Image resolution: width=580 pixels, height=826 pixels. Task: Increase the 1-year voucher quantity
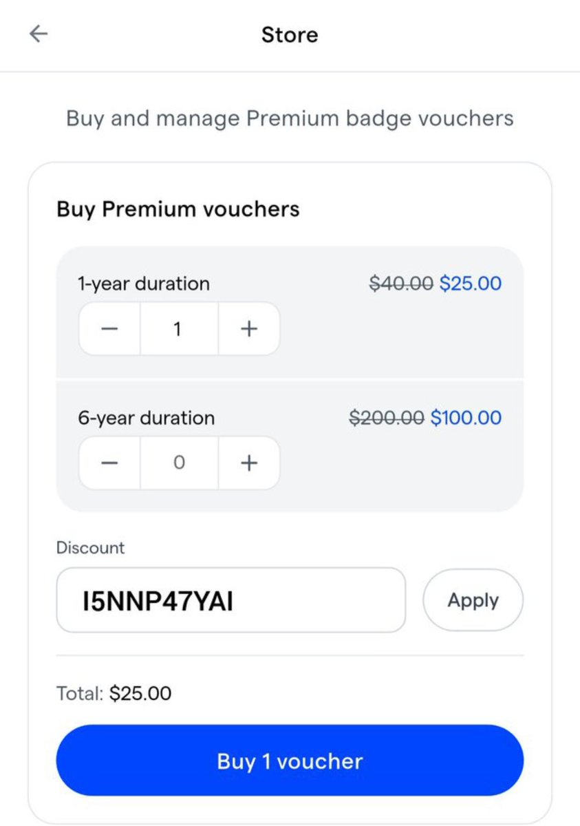[x=249, y=329]
